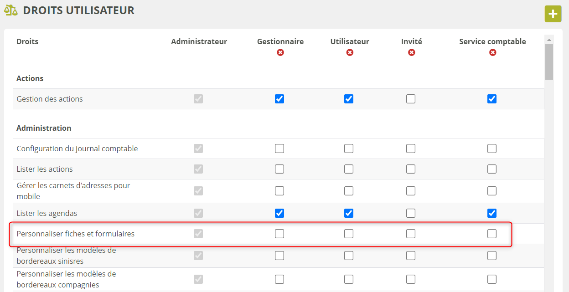Check bordereaux sinisres models for Utilisateur

(x=349, y=256)
